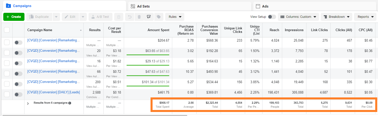Toggle on the [DAILY] [Leads] campaign switch
This screenshot has width=378, height=116.
coord(18,95)
